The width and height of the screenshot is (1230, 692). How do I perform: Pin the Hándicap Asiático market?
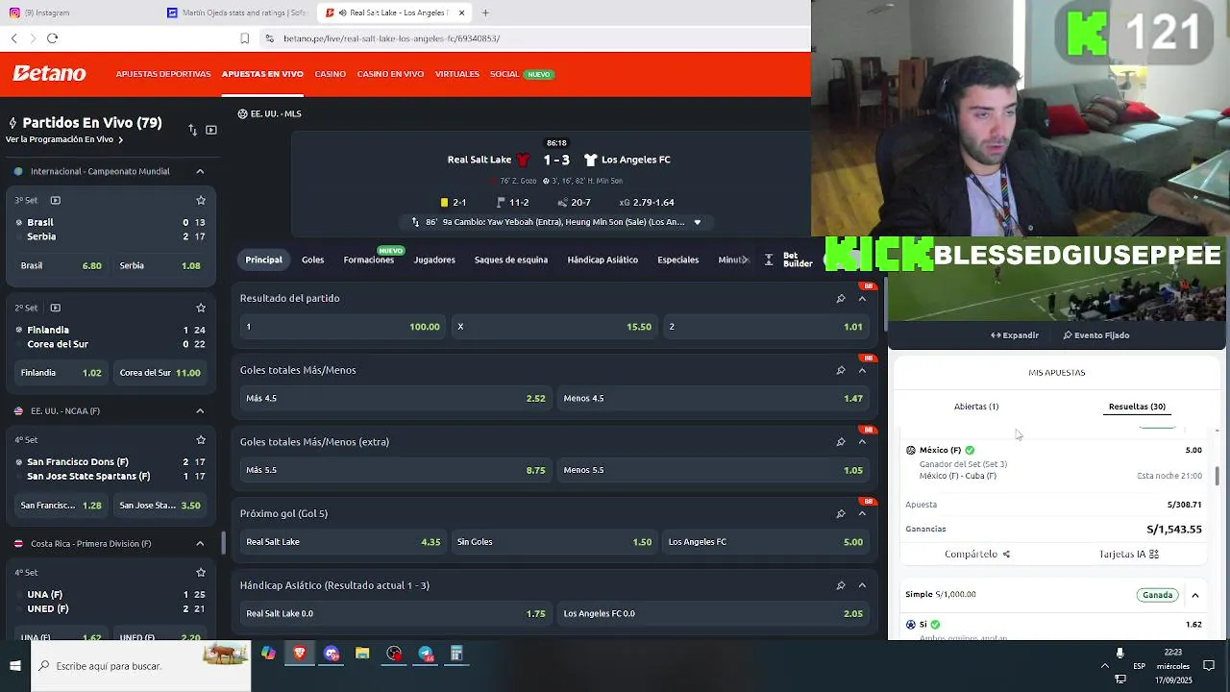point(840,585)
